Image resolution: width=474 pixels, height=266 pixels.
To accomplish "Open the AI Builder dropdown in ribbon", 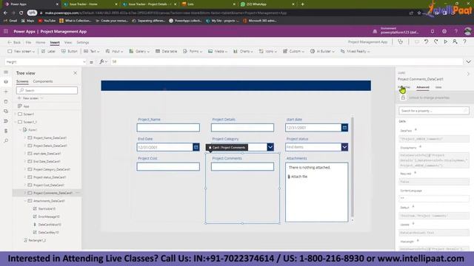I will (322, 51).
